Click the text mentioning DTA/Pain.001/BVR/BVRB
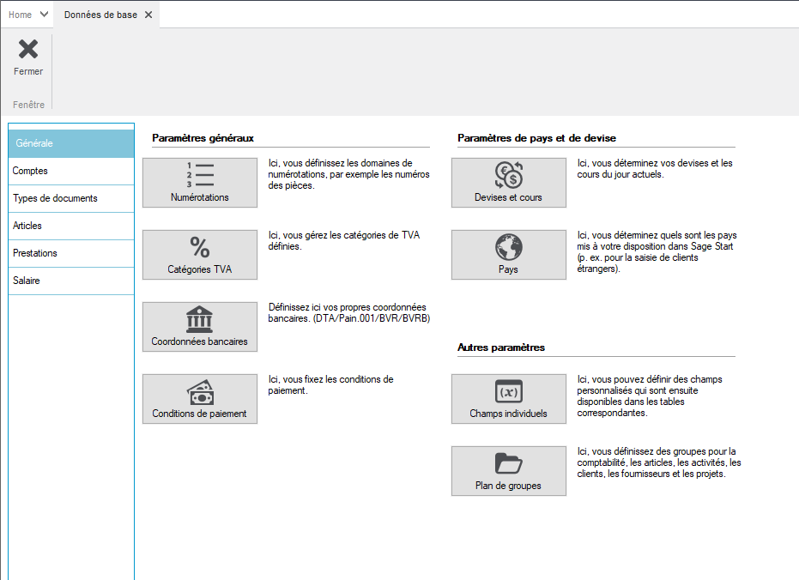Screen dimensions: 799x580 click(349, 312)
